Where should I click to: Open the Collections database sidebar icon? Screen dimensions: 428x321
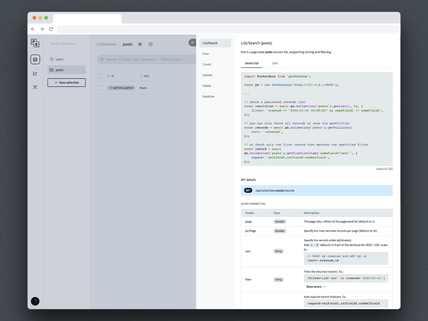pyautogui.click(x=35, y=59)
